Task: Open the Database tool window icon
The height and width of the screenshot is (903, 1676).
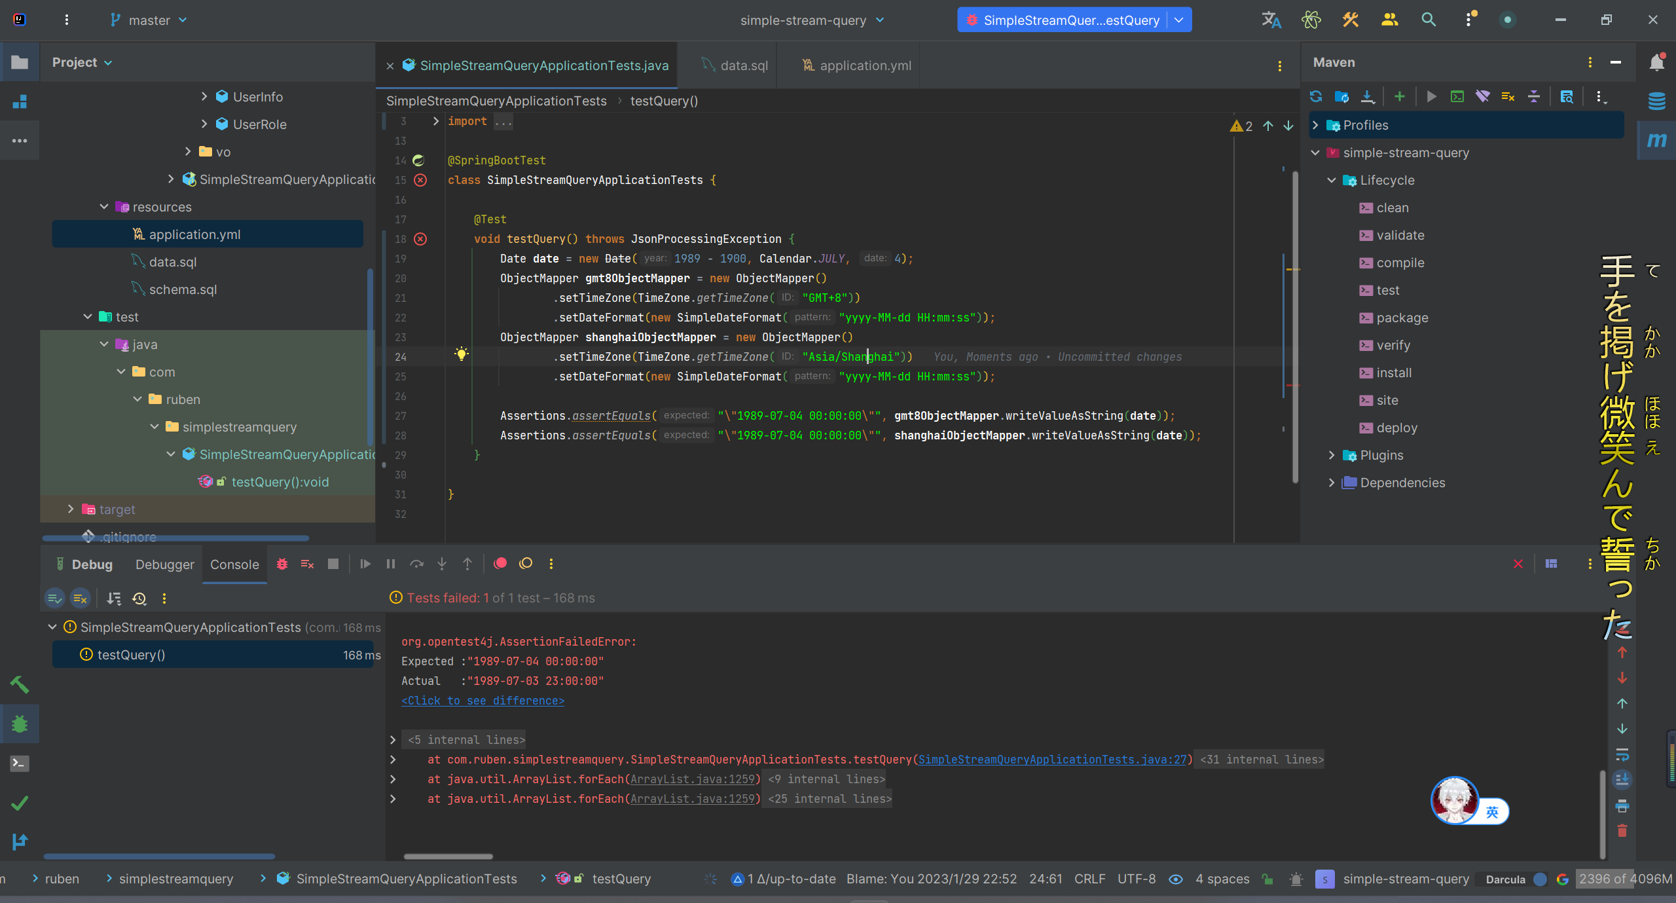Action: [1656, 101]
